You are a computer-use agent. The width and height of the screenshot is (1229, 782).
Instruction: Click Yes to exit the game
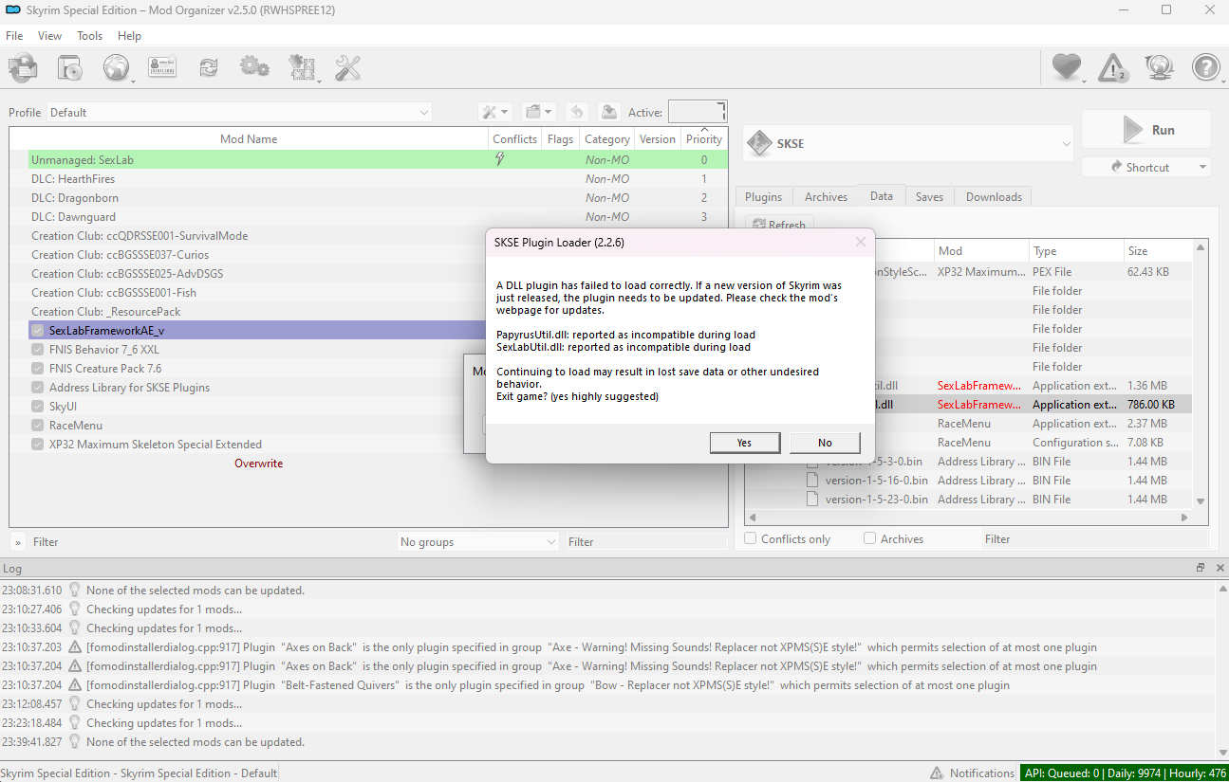[745, 443]
